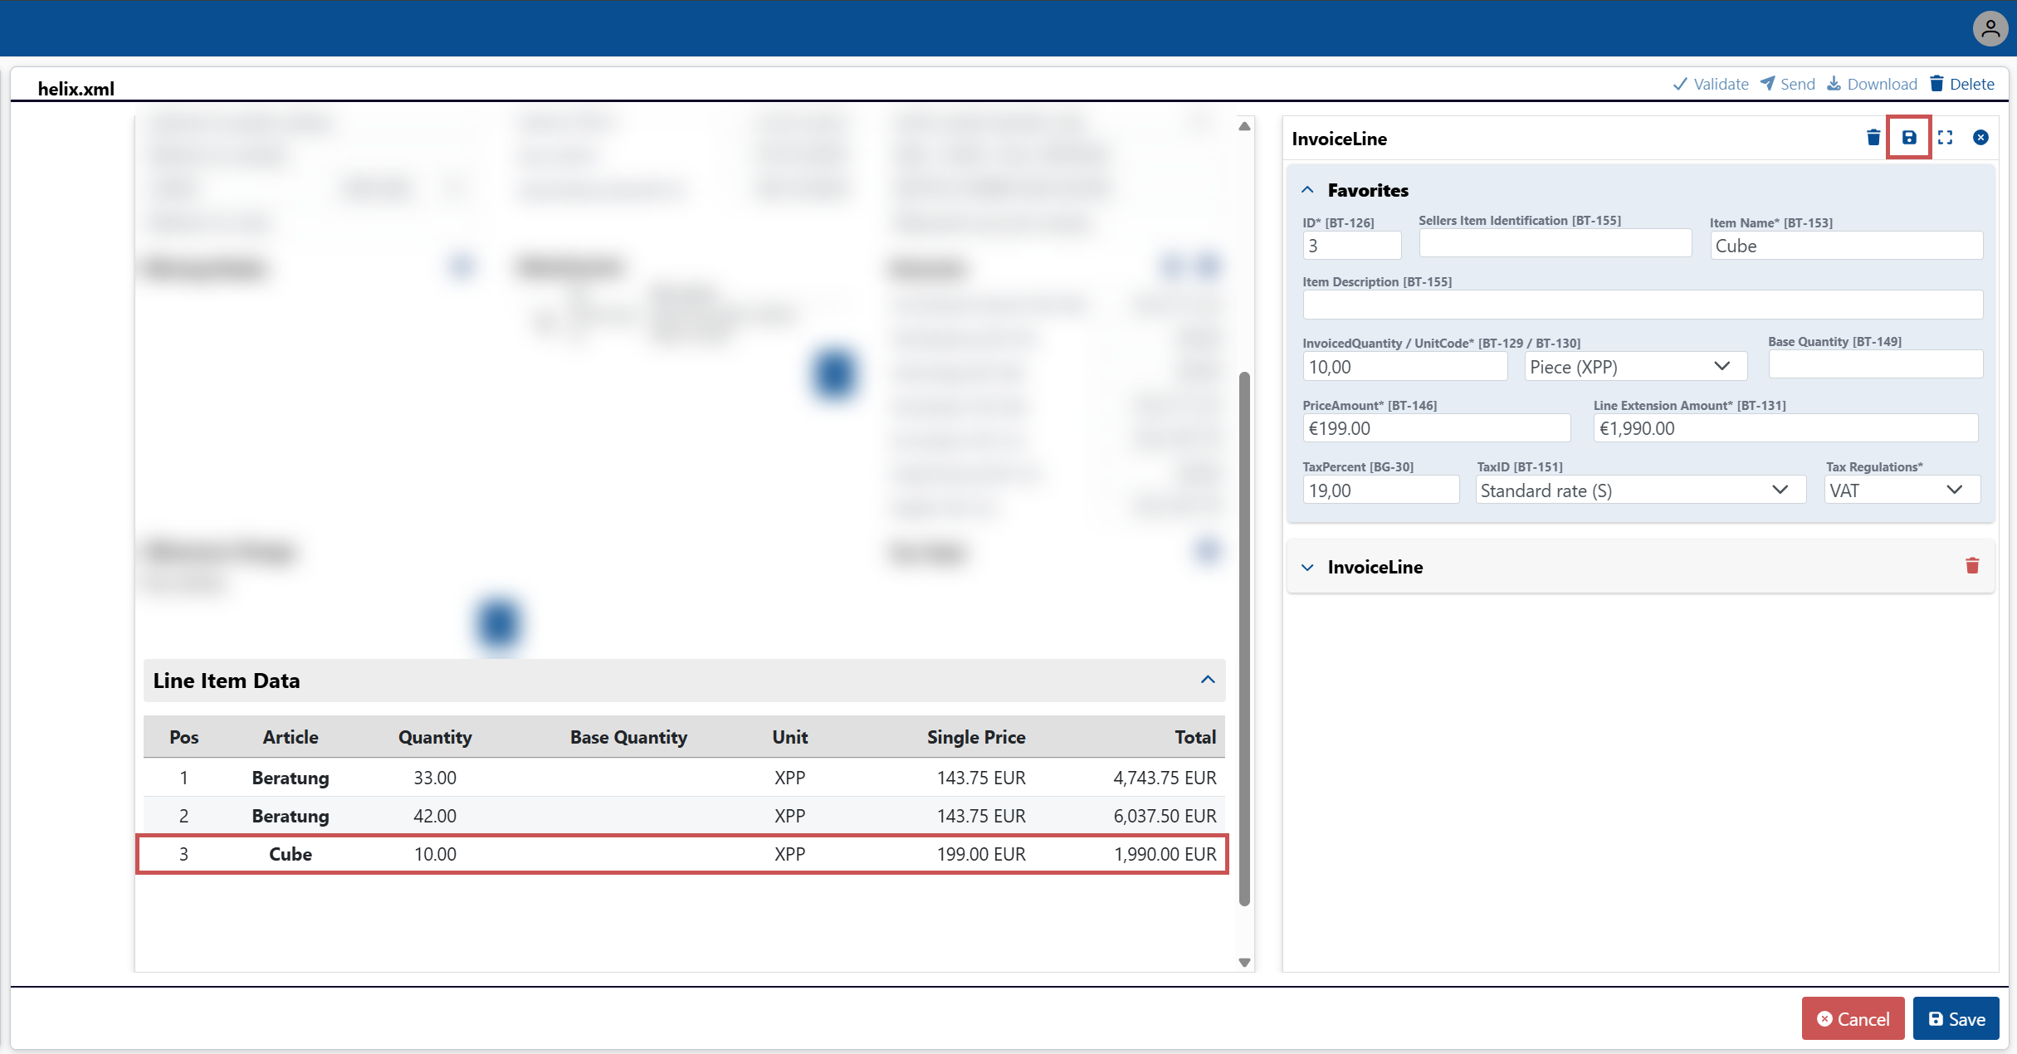Click the PriceAmount field showing €199.00
This screenshot has height=1054, width=2017.
coord(1437,428)
